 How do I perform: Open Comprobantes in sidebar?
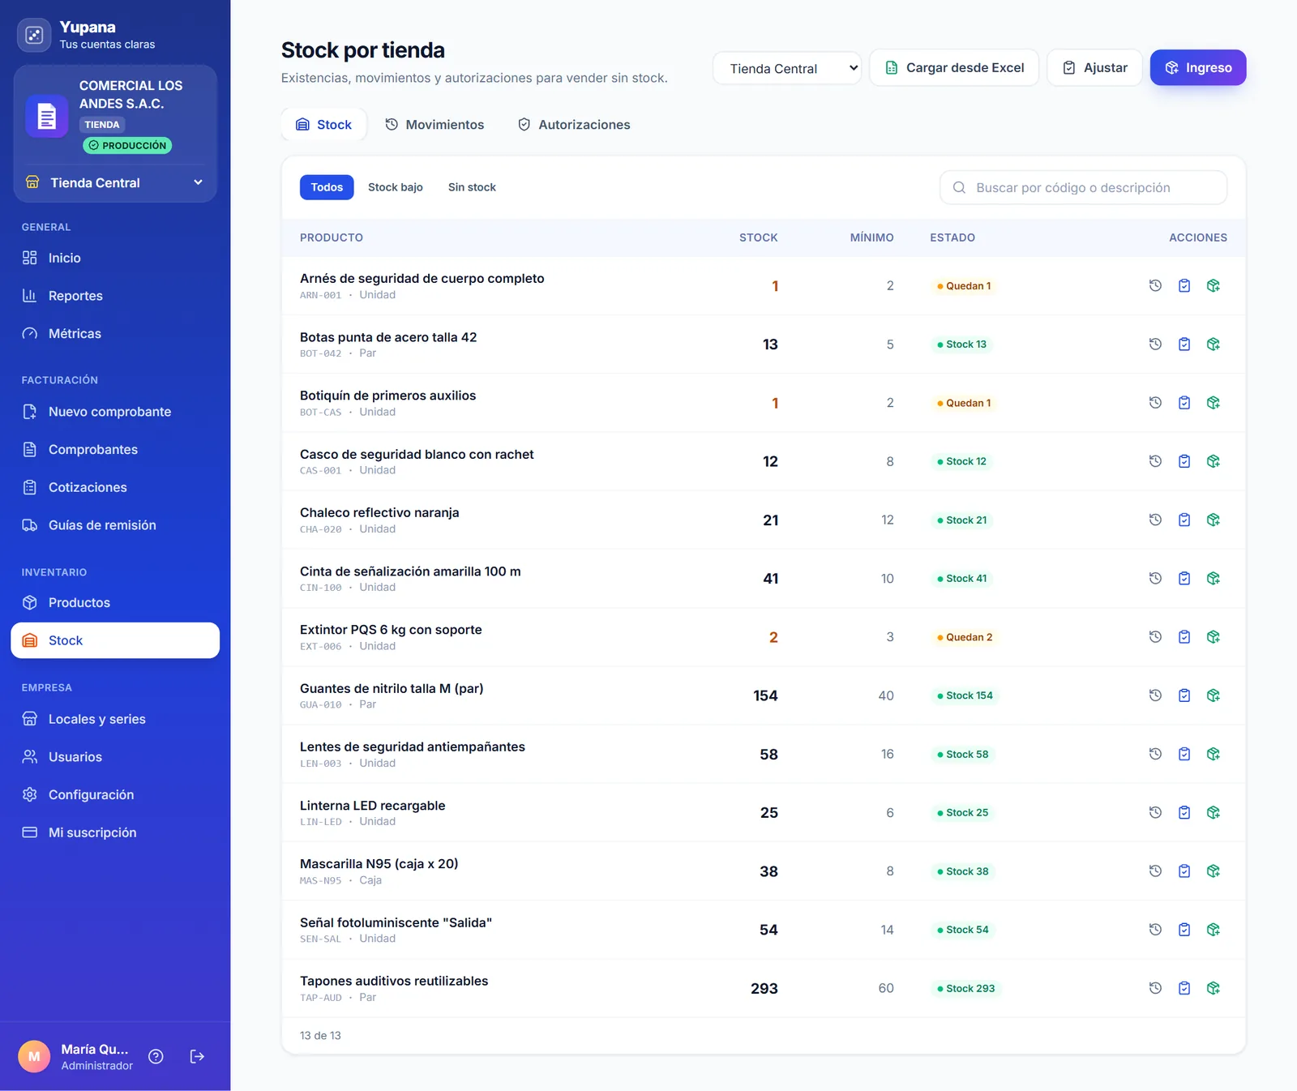(115, 449)
